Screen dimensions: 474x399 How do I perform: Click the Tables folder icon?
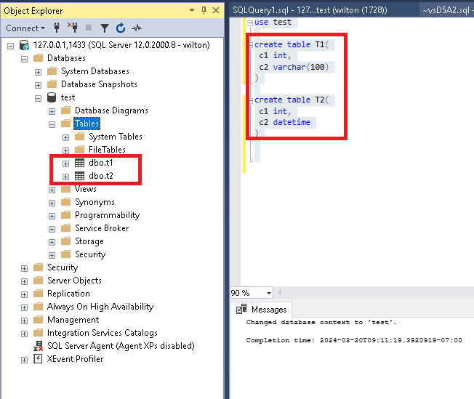[x=65, y=124]
